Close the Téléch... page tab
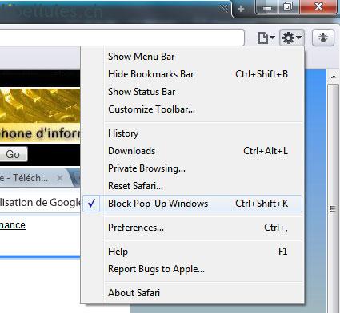The image size is (340, 313). click(60, 178)
